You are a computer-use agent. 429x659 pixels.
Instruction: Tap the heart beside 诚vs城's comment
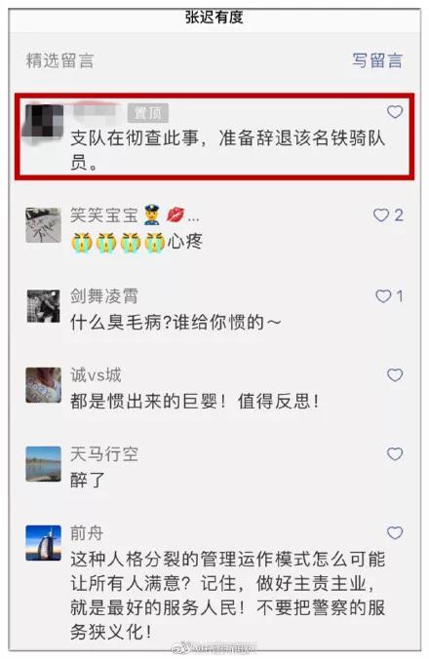(395, 375)
